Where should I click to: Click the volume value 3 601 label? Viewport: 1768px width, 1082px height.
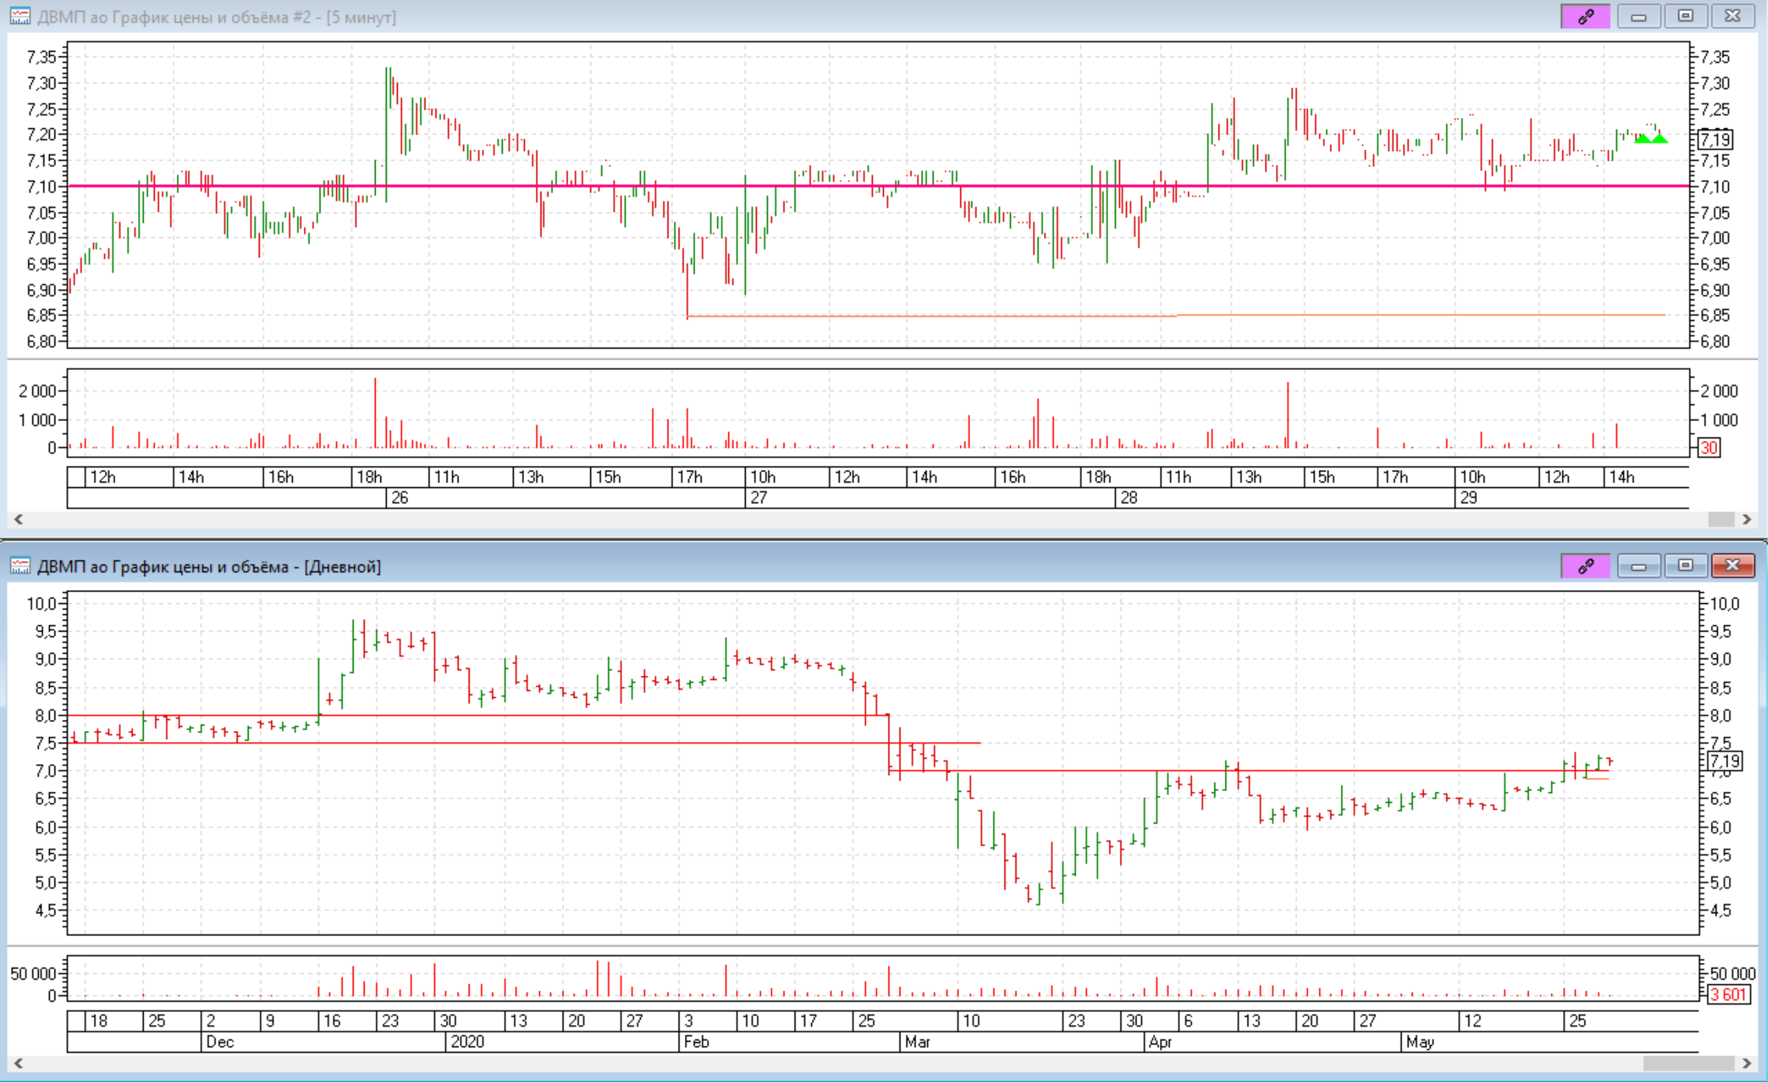[x=1729, y=995]
